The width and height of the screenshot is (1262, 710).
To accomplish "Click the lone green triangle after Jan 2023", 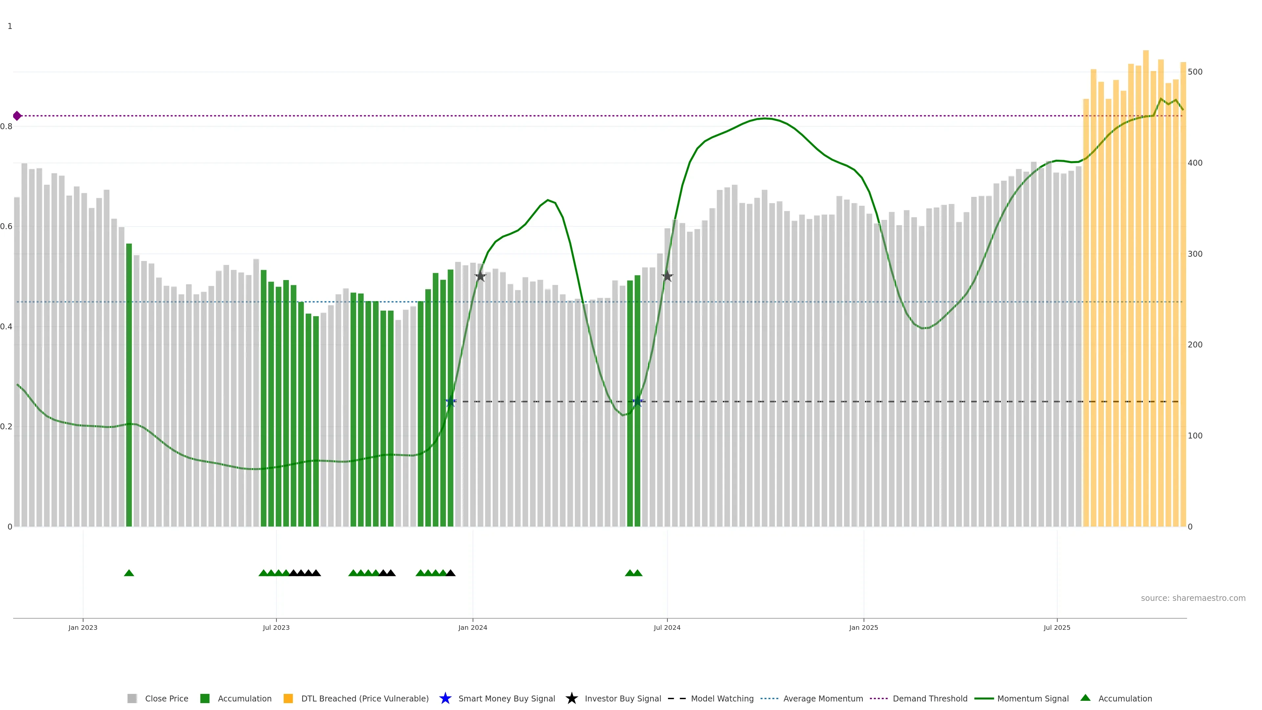I will click(x=129, y=573).
